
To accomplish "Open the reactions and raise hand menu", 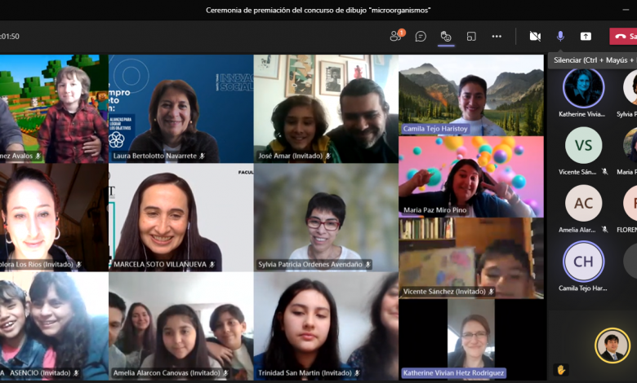I will coord(446,36).
